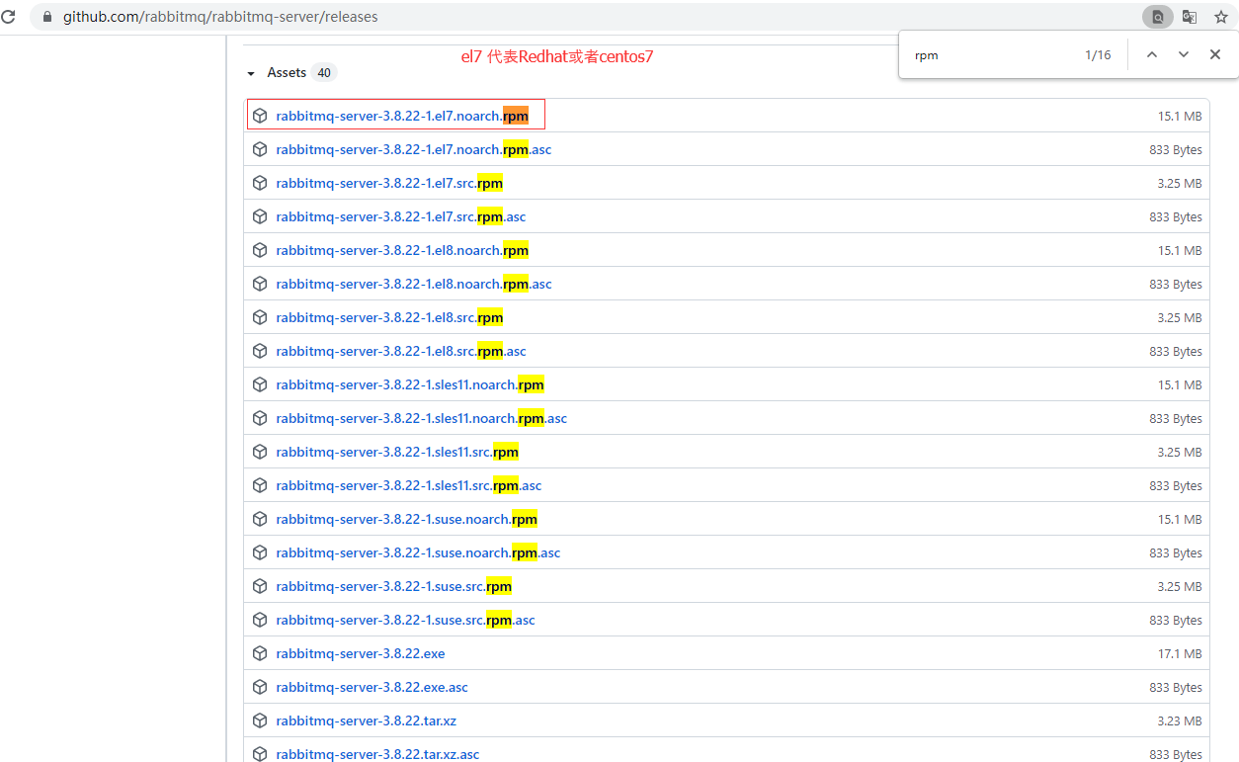
Task: Download rabbitmq-server-3.8.22.tar.xz archive
Action: click(x=367, y=720)
